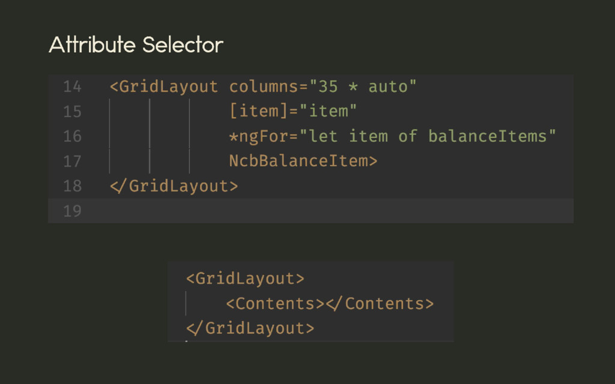This screenshot has height=384, width=615.
Task: Click the closing GridLayout tag in lower snippet
Action: [x=250, y=328]
